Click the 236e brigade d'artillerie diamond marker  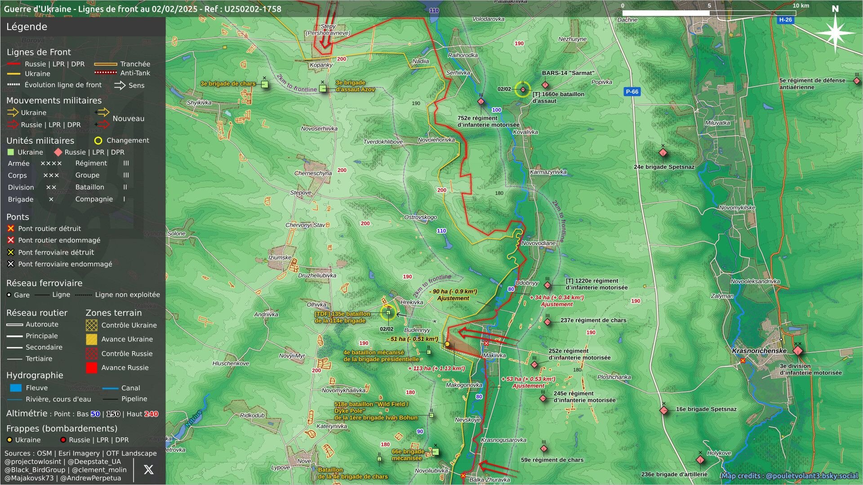pos(700,460)
